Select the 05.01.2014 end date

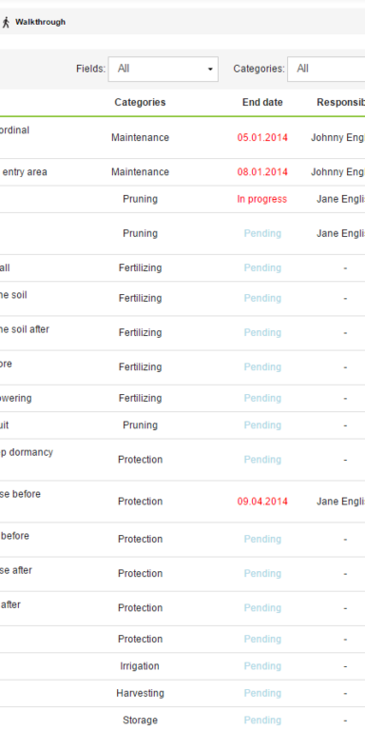pyautogui.click(x=262, y=137)
